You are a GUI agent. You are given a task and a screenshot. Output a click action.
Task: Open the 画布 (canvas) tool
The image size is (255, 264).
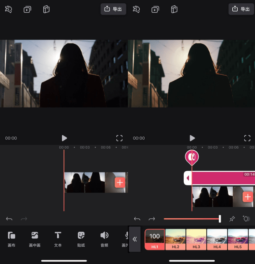12,238
